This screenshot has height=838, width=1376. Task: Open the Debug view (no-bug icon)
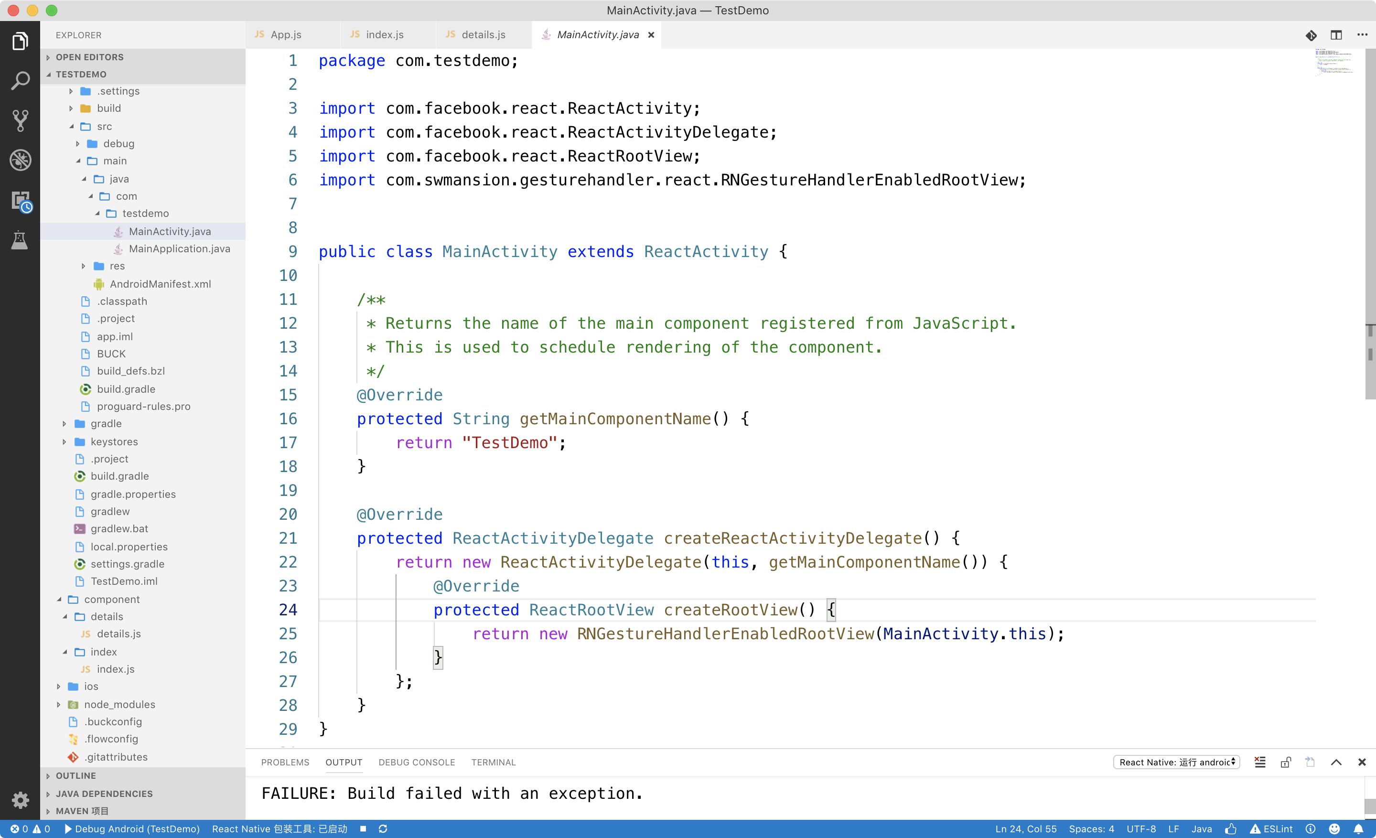tap(20, 160)
